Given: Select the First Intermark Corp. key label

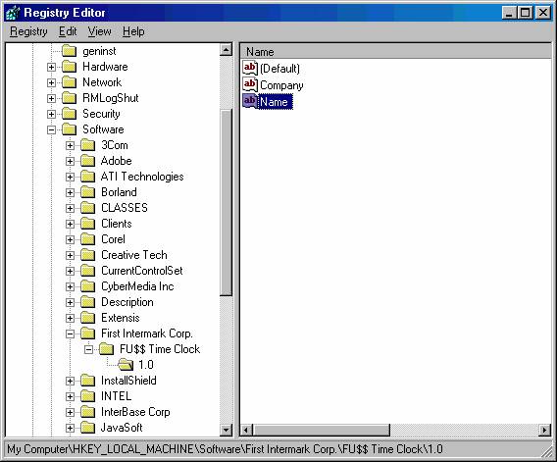Looking at the screenshot, I should point(147,334).
